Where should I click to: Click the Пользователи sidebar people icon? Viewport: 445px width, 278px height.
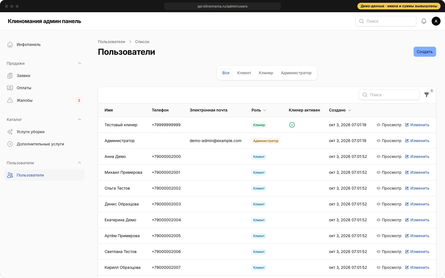(10, 175)
